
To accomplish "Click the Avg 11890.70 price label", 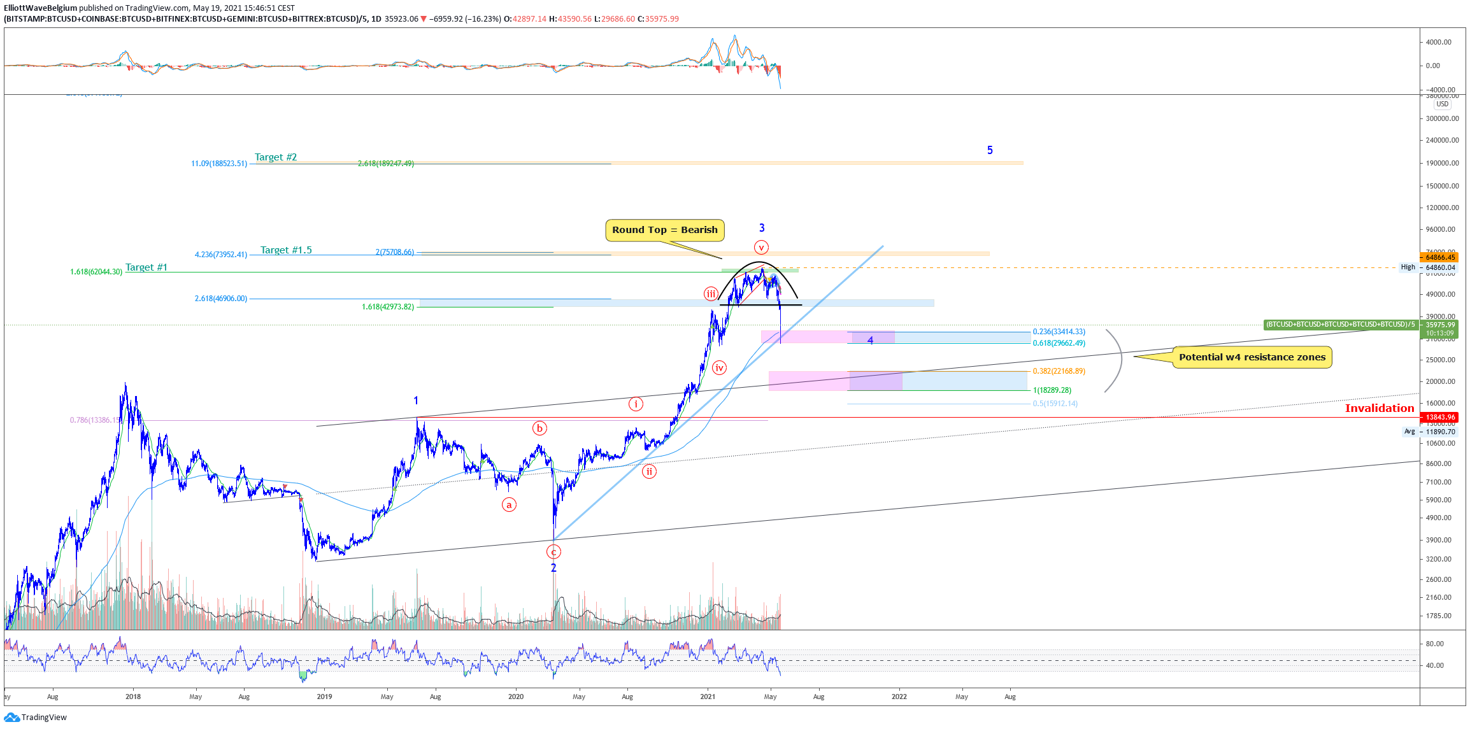I will pos(1429,432).
